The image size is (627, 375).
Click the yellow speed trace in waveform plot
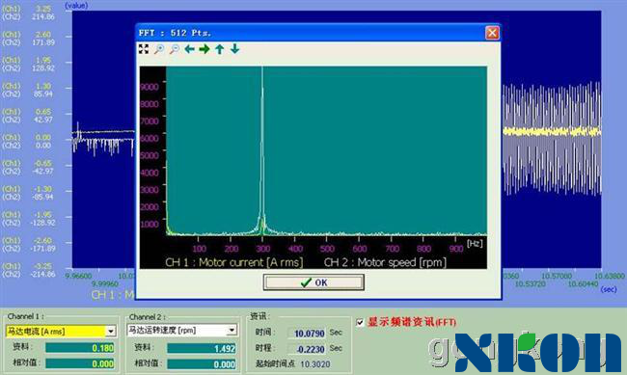point(552,131)
